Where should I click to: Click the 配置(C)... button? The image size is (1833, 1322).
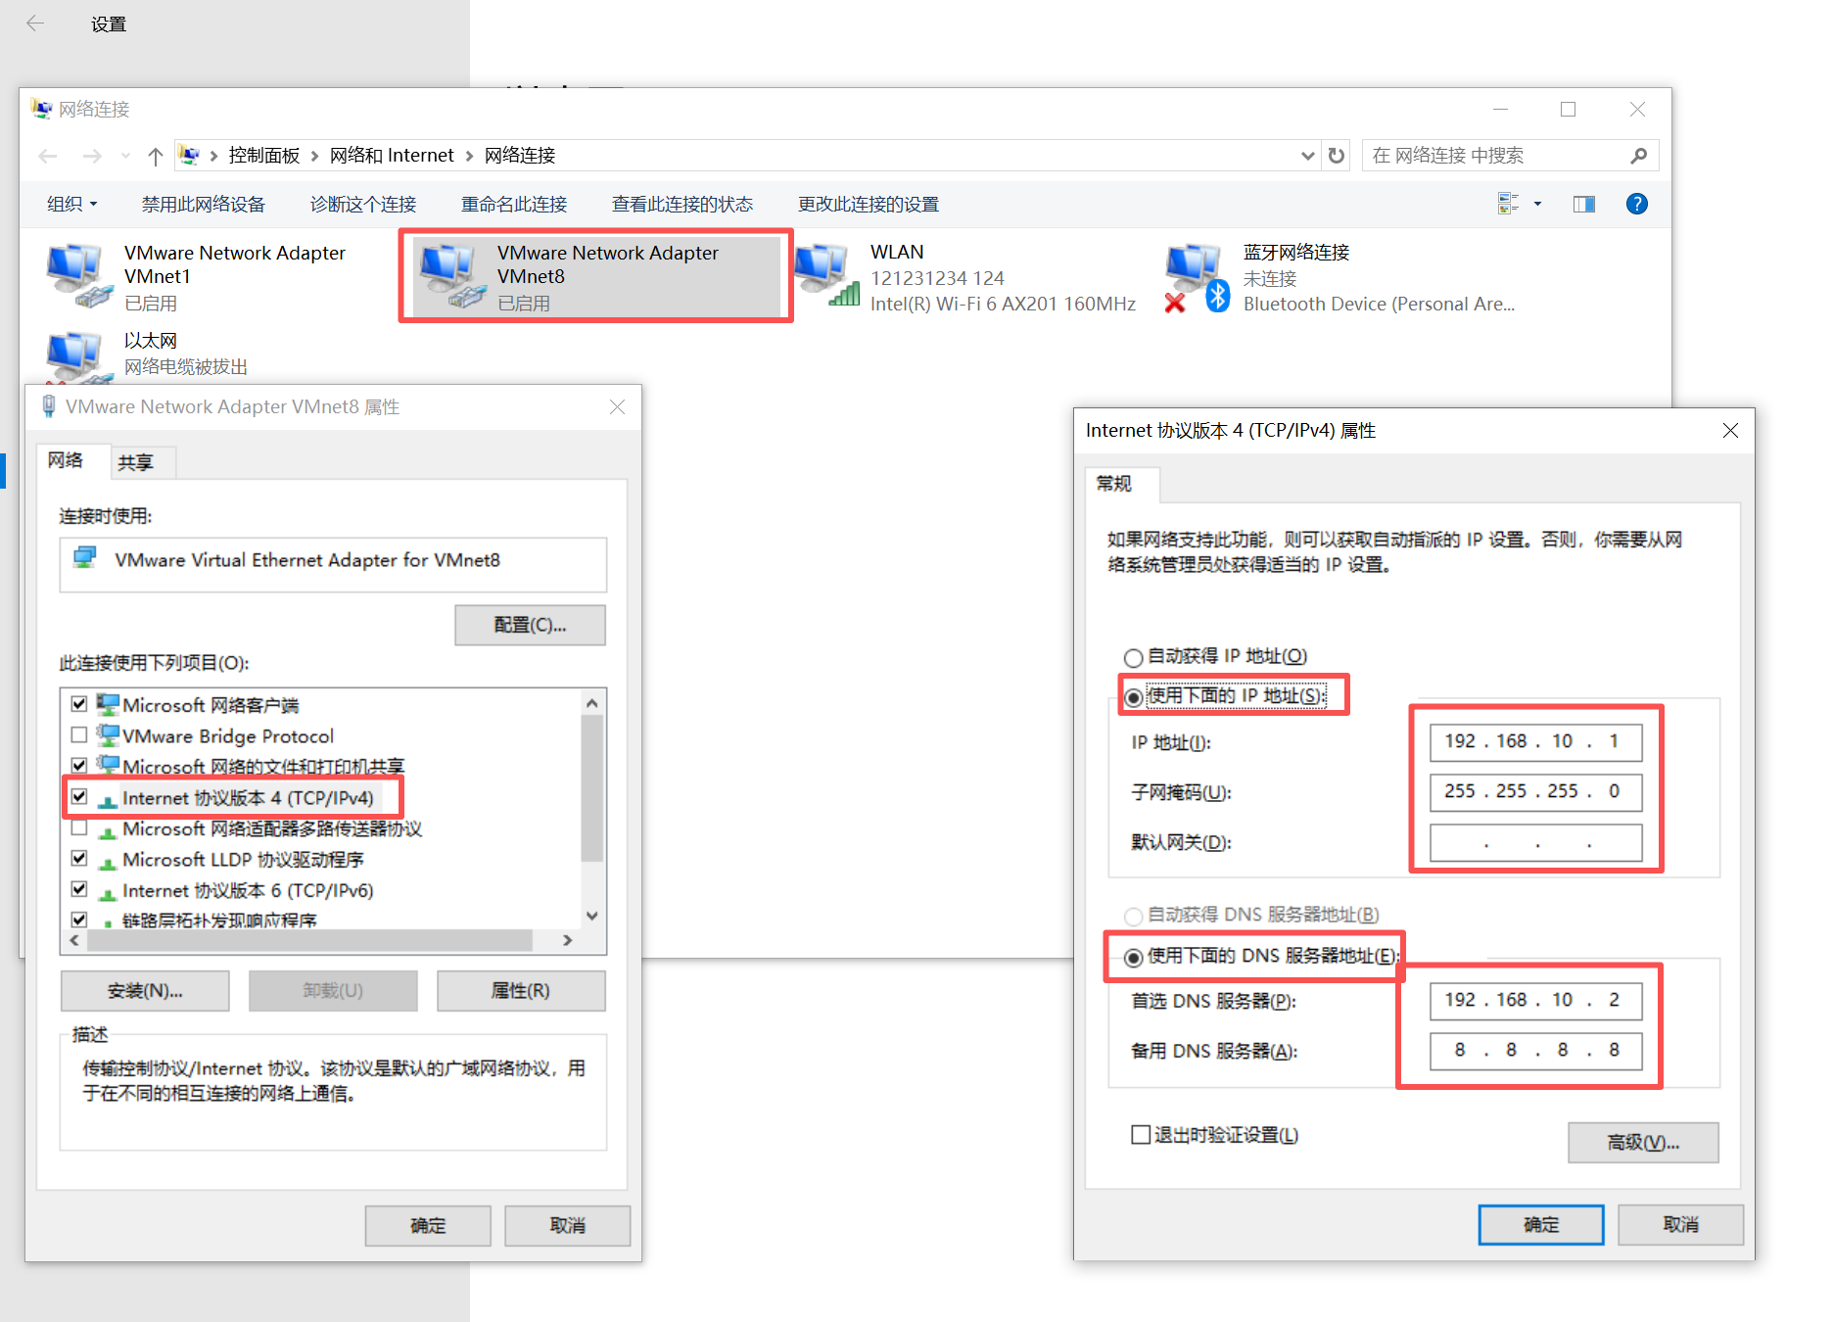530,625
